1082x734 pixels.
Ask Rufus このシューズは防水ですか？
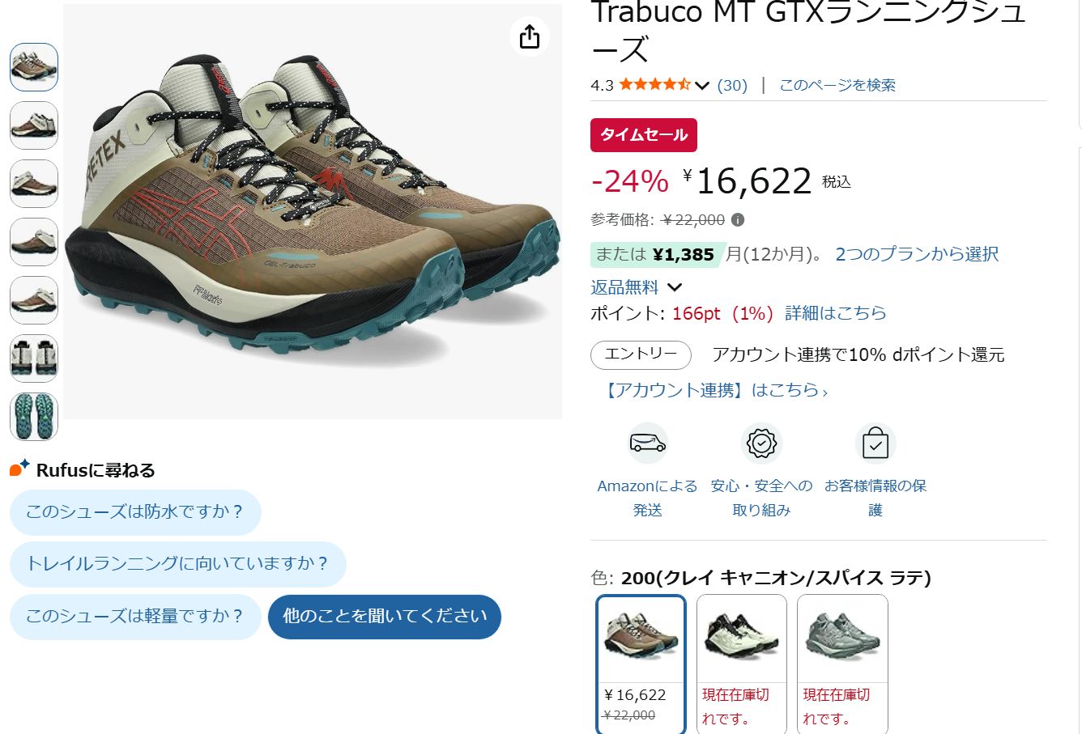pos(135,512)
